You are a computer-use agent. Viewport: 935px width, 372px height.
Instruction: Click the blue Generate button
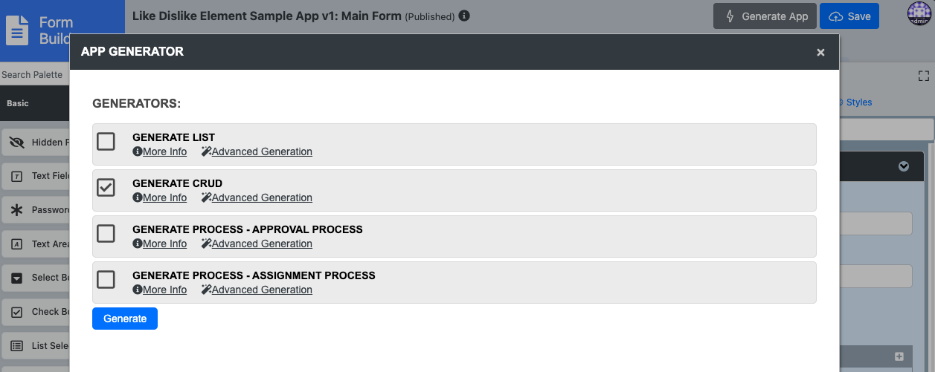click(x=125, y=319)
